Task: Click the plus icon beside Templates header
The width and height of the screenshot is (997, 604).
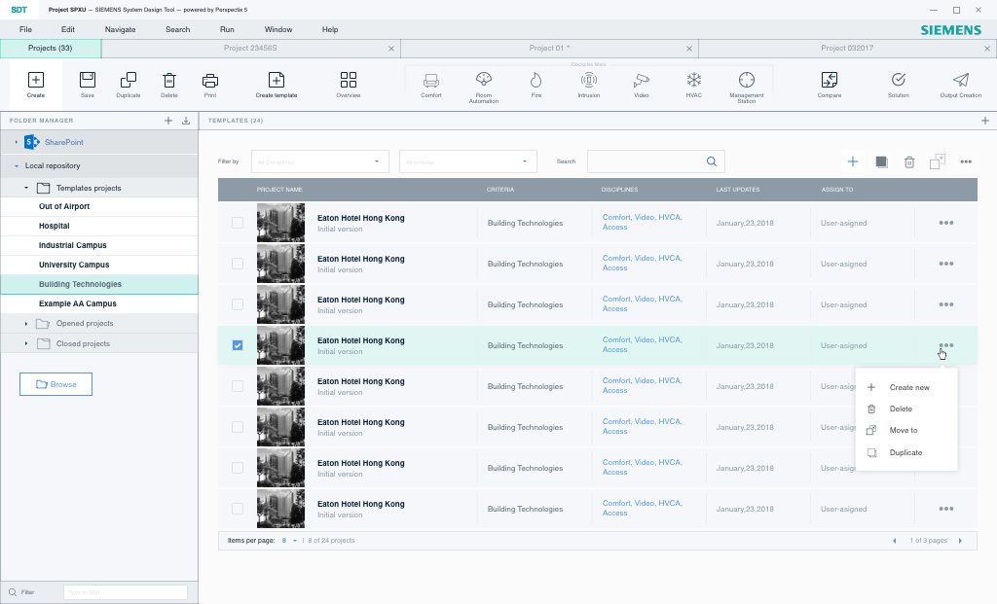Action: coord(985,121)
